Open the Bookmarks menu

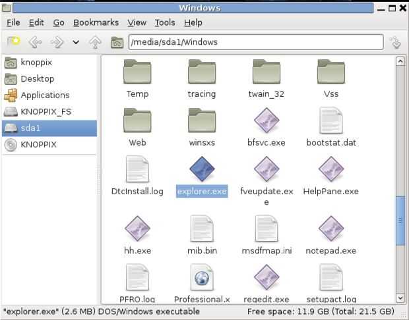(x=96, y=22)
